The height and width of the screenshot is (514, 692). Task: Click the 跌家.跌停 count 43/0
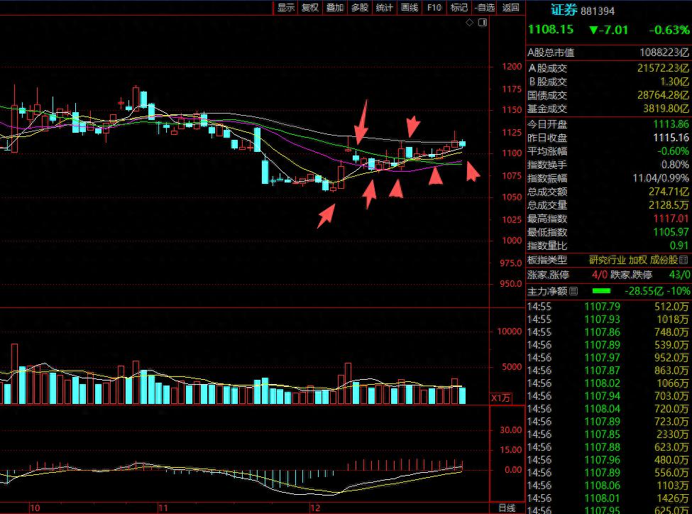(x=679, y=275)
